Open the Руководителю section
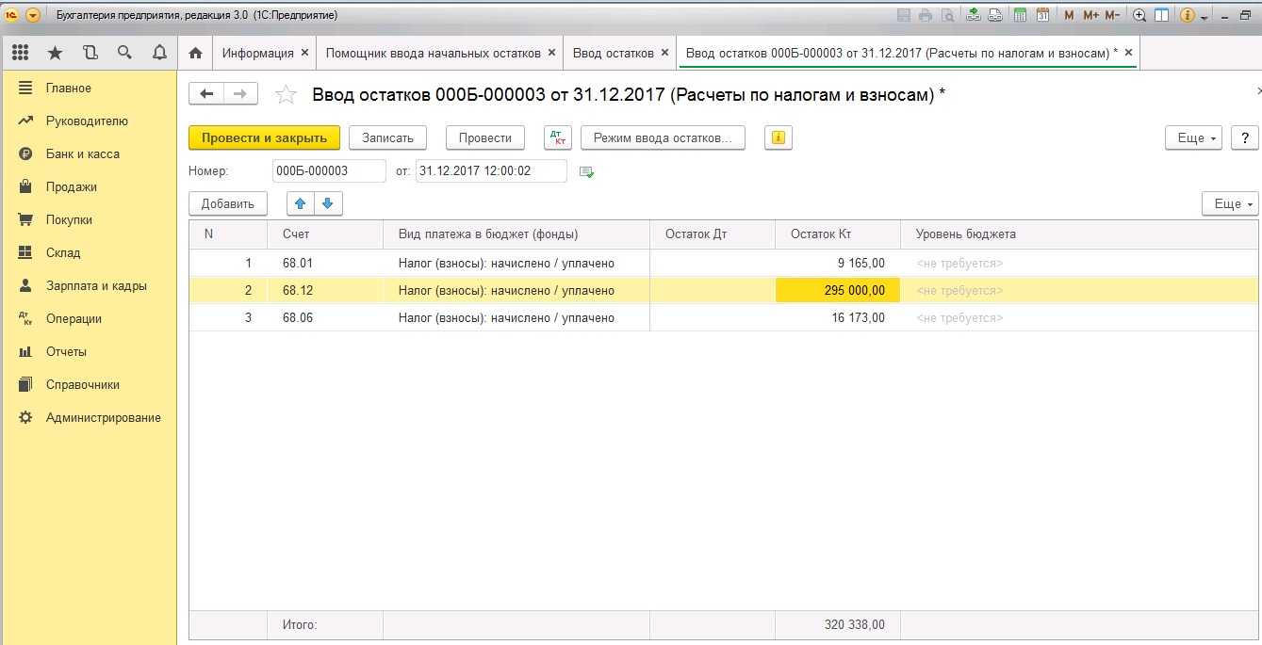Viewport: 1262px width, 645px height. click(x=89, y=121)
